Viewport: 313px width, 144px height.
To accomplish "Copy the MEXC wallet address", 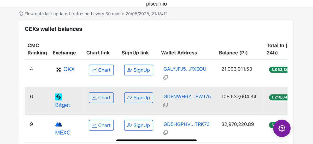I will tap(165, 133).
